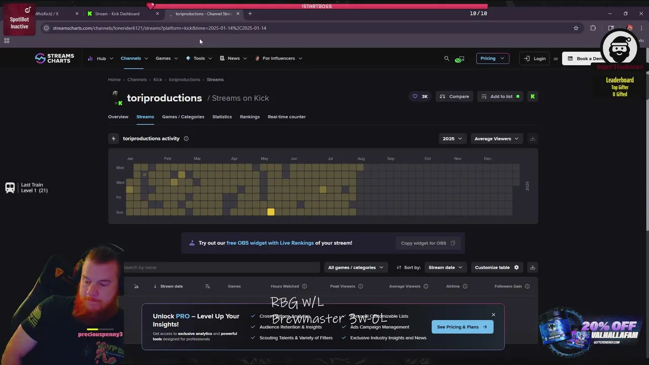
Task: Open the browser extensions puzzle icon
Action: pyautogui.click(x=593, y=28)
